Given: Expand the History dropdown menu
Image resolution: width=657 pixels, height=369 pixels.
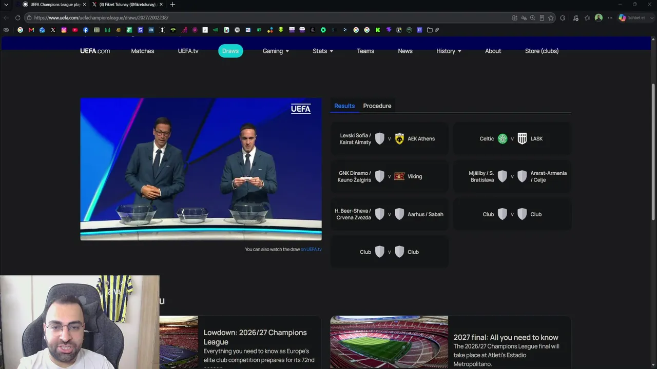Looking at the screenshot, I should pos(449,51).
